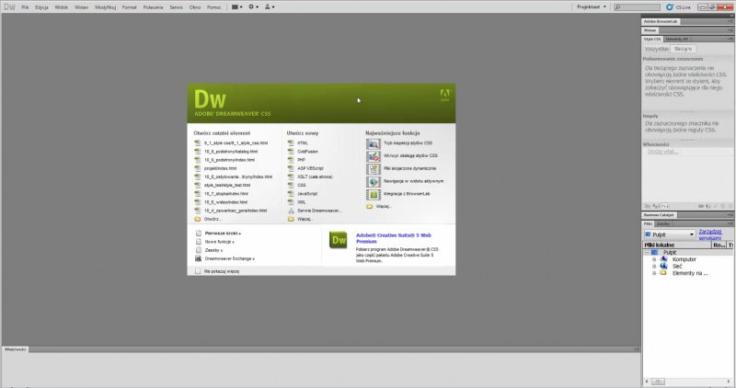This screenshot has width=736, height=388.
Task: Click the BrowserLab integration icon
Action: 374,195
